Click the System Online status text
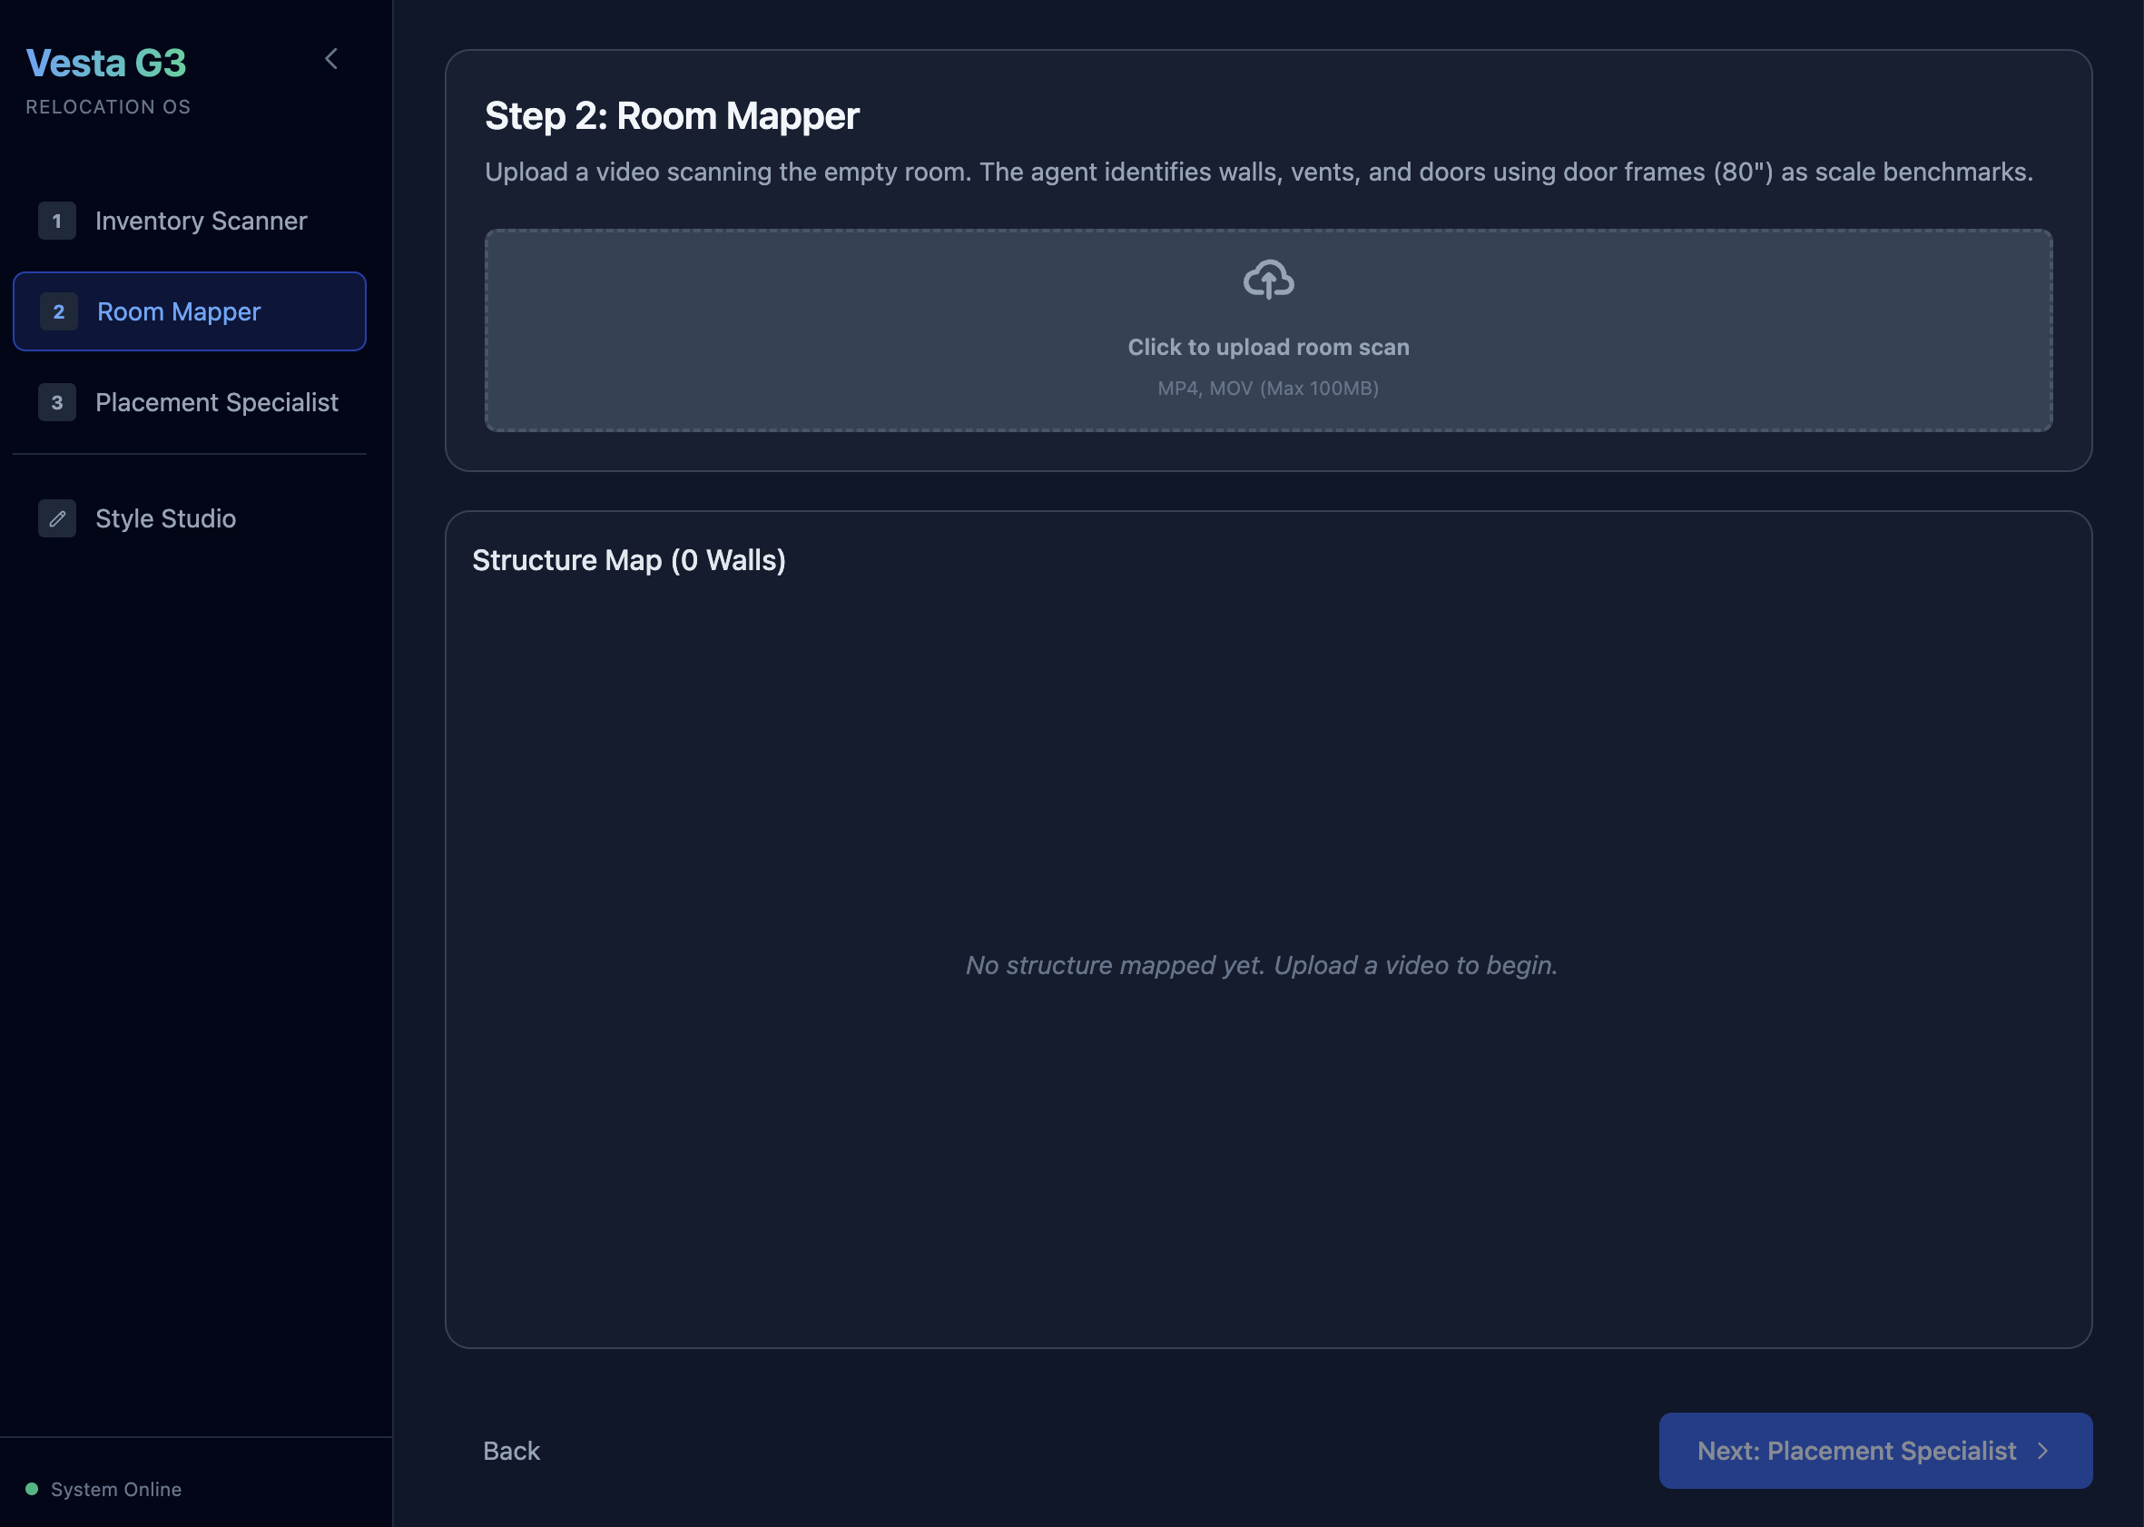2144x1527 pixels. 115,1490
